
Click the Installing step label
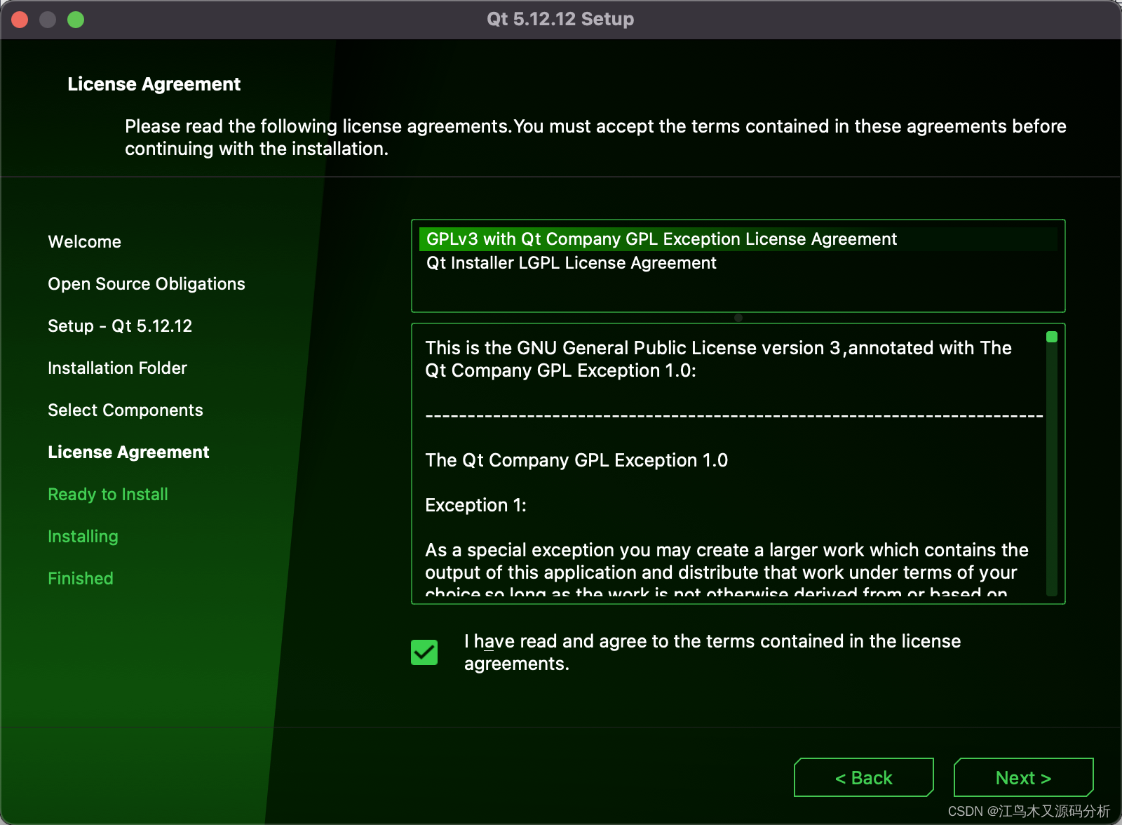pos(82,536)
